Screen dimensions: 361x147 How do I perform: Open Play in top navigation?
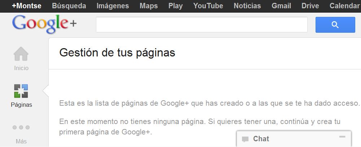pos(175,6)
